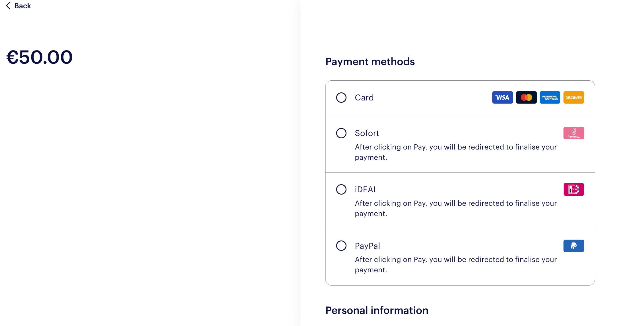643x326 pixels.
Task: Click the iDEAL option label text
Action: [366, 189]
